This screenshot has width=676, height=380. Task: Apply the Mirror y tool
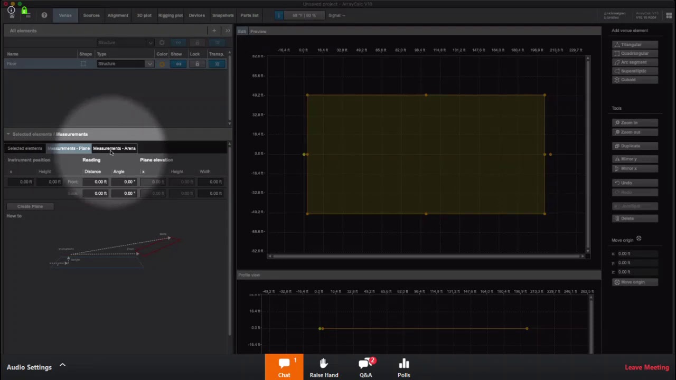pyautogui.click(x=635, y=159)
